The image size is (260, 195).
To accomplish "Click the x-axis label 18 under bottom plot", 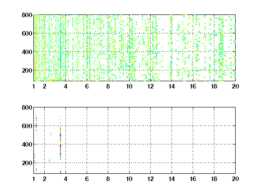I will click(x=214, y=179).
